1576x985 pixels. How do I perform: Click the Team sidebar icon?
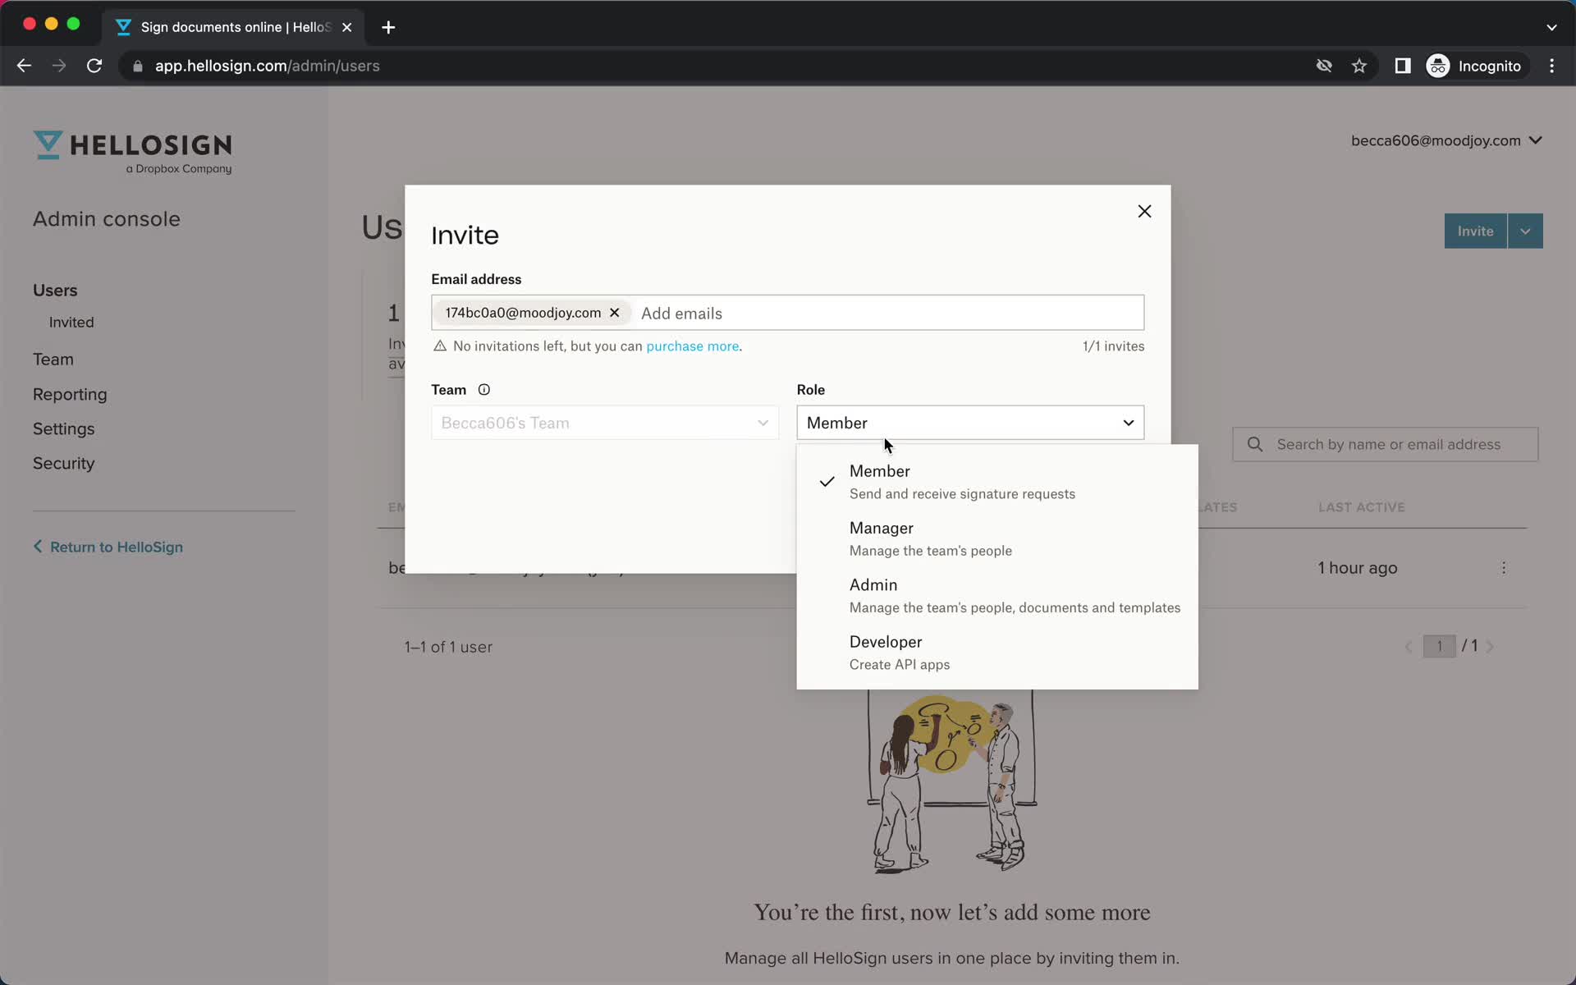(x=53, y=359)
